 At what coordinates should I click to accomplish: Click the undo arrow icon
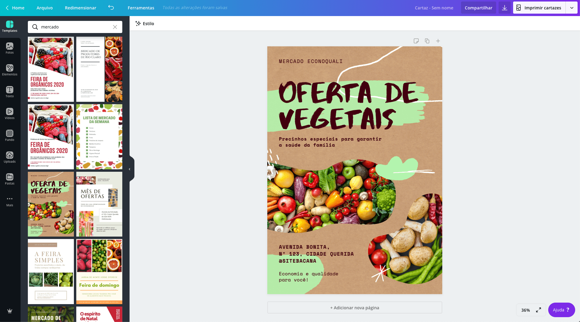(x=111, y=8)
